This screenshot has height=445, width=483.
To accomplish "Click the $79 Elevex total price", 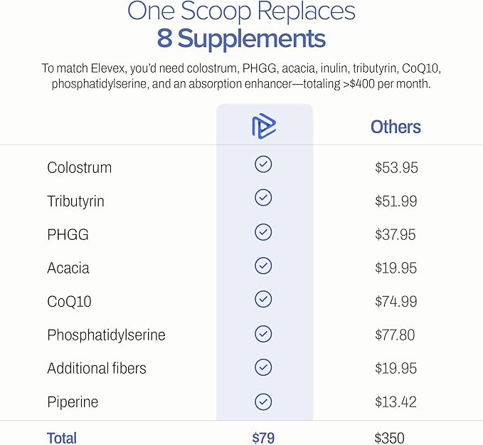I will (x=263, y=437).
